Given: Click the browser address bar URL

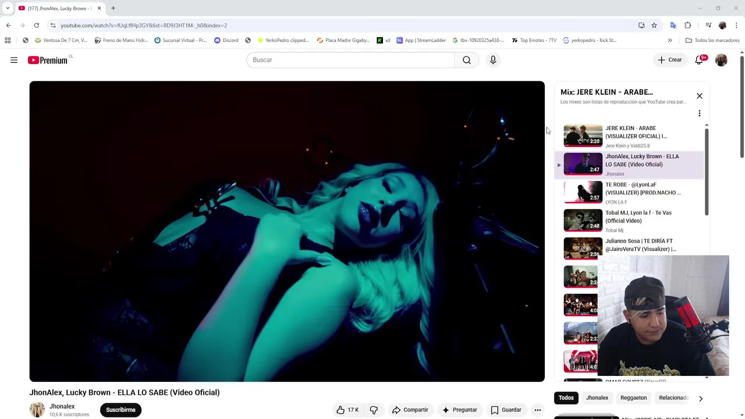Looking at the screenshot, I should coord(144,26).
